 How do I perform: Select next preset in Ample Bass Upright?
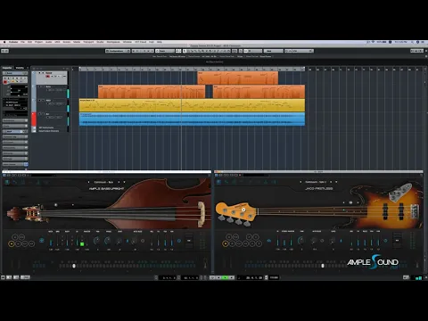tap(119, 182)
